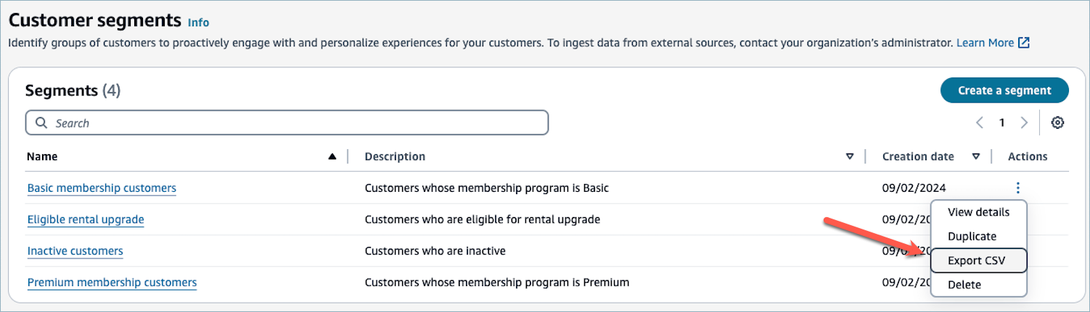Open the table preferences gear icon
Image resolution: width=1090 pixels, height=312 pixels.
coord(1057,123)
